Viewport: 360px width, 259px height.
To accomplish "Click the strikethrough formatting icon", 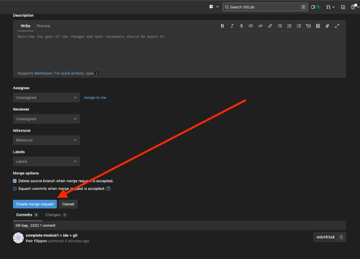I will click(241, 26).
